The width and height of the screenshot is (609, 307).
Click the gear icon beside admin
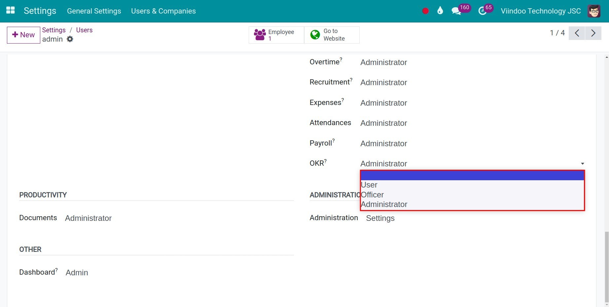click(70, 39)
